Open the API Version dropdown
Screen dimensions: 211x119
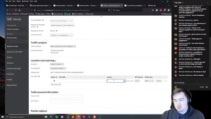click(137, 81)
